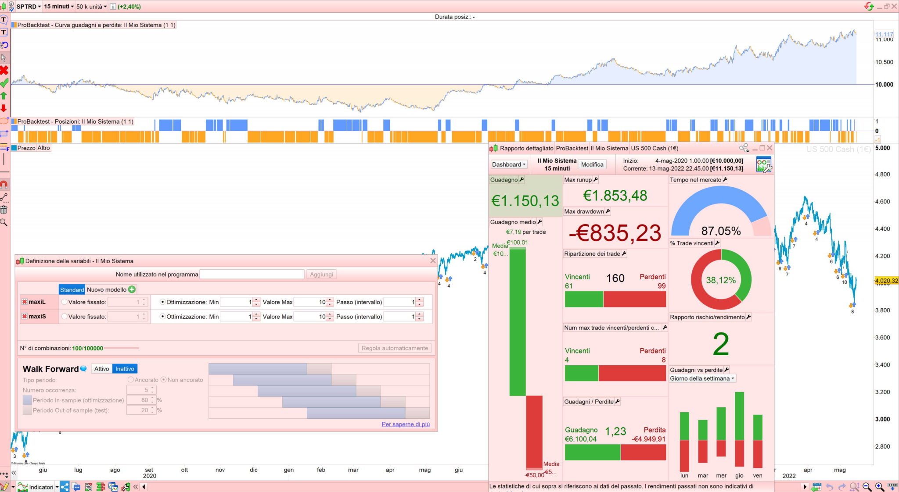The width and height of the screenshot is (899, 492).
Task: Expand the 15 minuti timeframe dropdown
Action: (59, 7)
